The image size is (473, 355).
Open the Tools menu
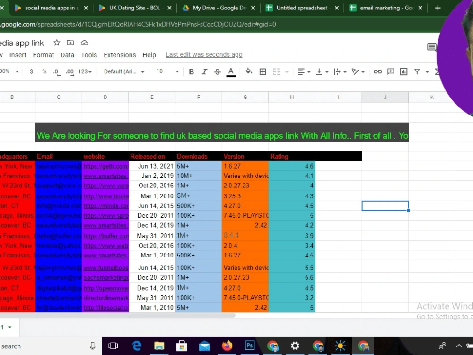pos(89,55)
